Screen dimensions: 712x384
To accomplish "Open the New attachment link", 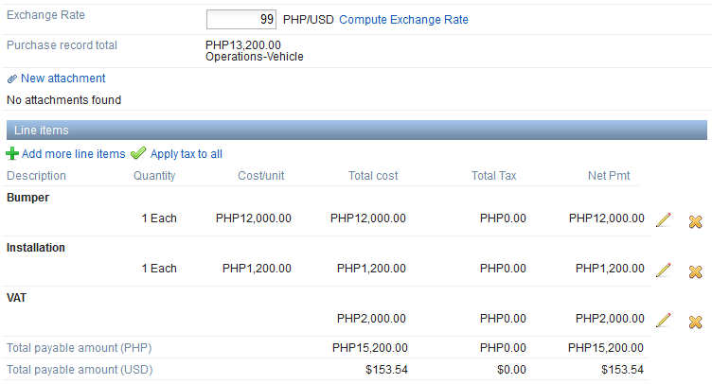I will tap(62, 79).
